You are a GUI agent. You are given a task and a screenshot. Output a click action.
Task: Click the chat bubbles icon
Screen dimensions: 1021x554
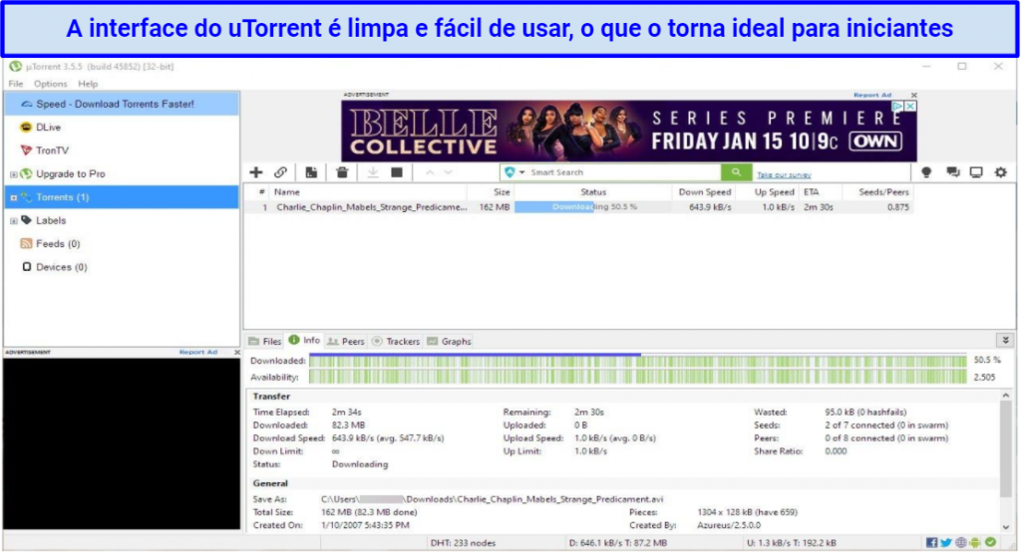pyautogui.click(x=952, y=172)
